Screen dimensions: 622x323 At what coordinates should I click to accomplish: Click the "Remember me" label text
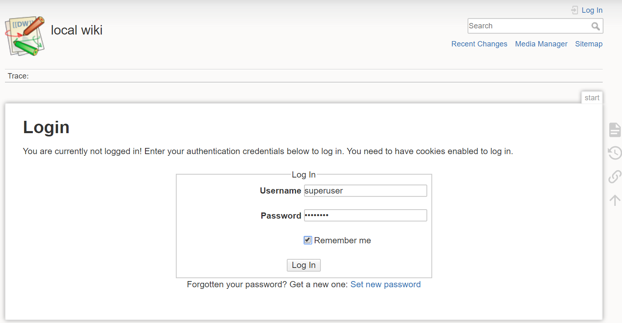coord(342,240)
